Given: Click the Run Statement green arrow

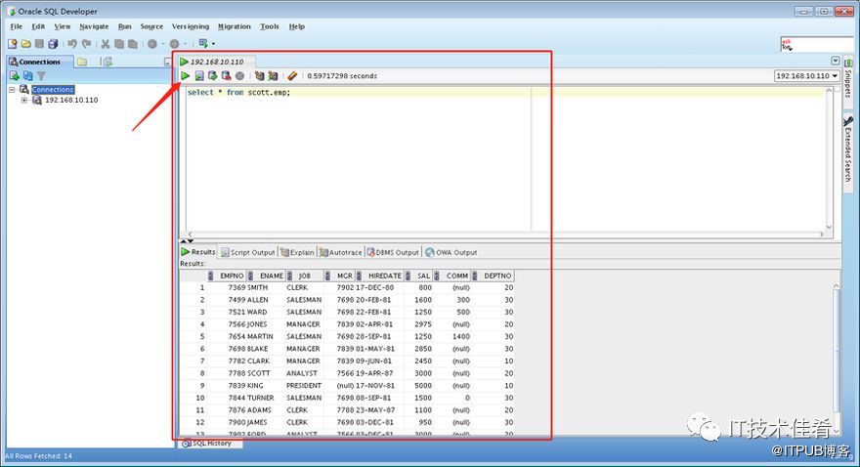Looking at the screenshot, I should [186, 75].
